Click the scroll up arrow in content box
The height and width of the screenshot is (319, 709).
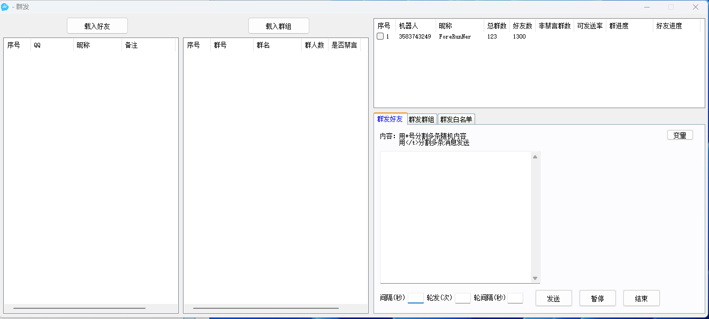[x=535, y=157]
